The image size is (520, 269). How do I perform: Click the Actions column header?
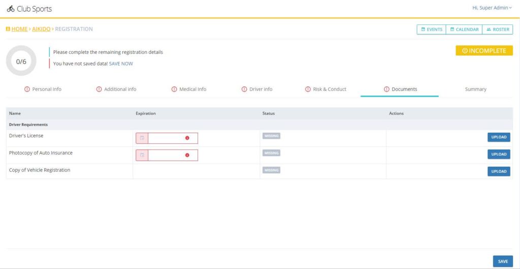tap(396, 113)
